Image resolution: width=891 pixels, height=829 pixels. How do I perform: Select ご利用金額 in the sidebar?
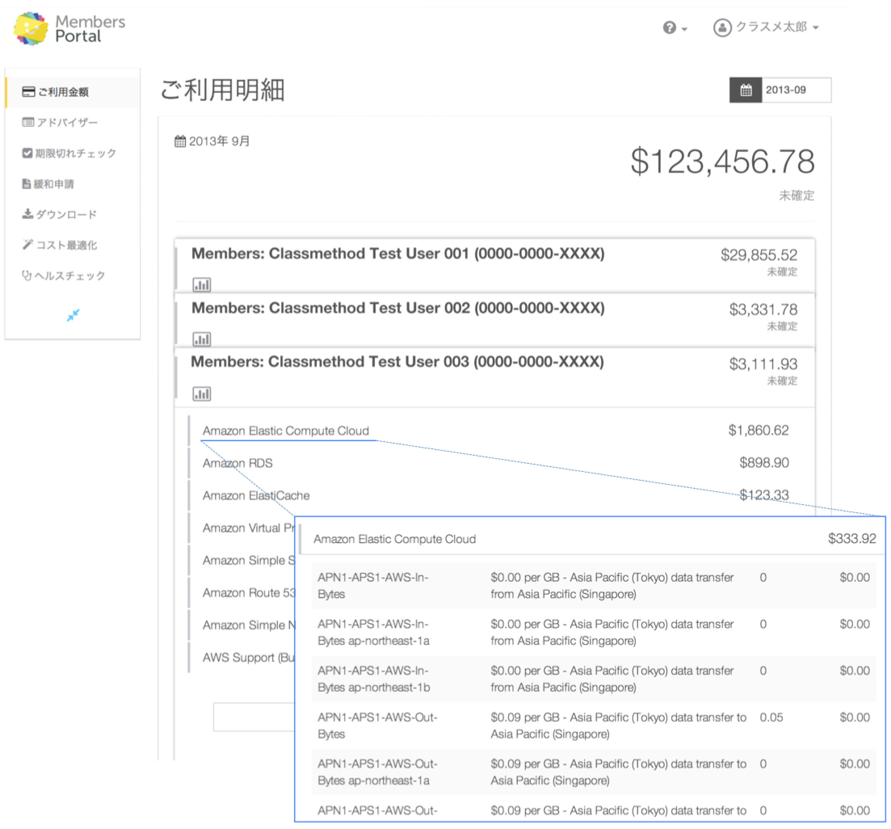click(x=74, y=92)
